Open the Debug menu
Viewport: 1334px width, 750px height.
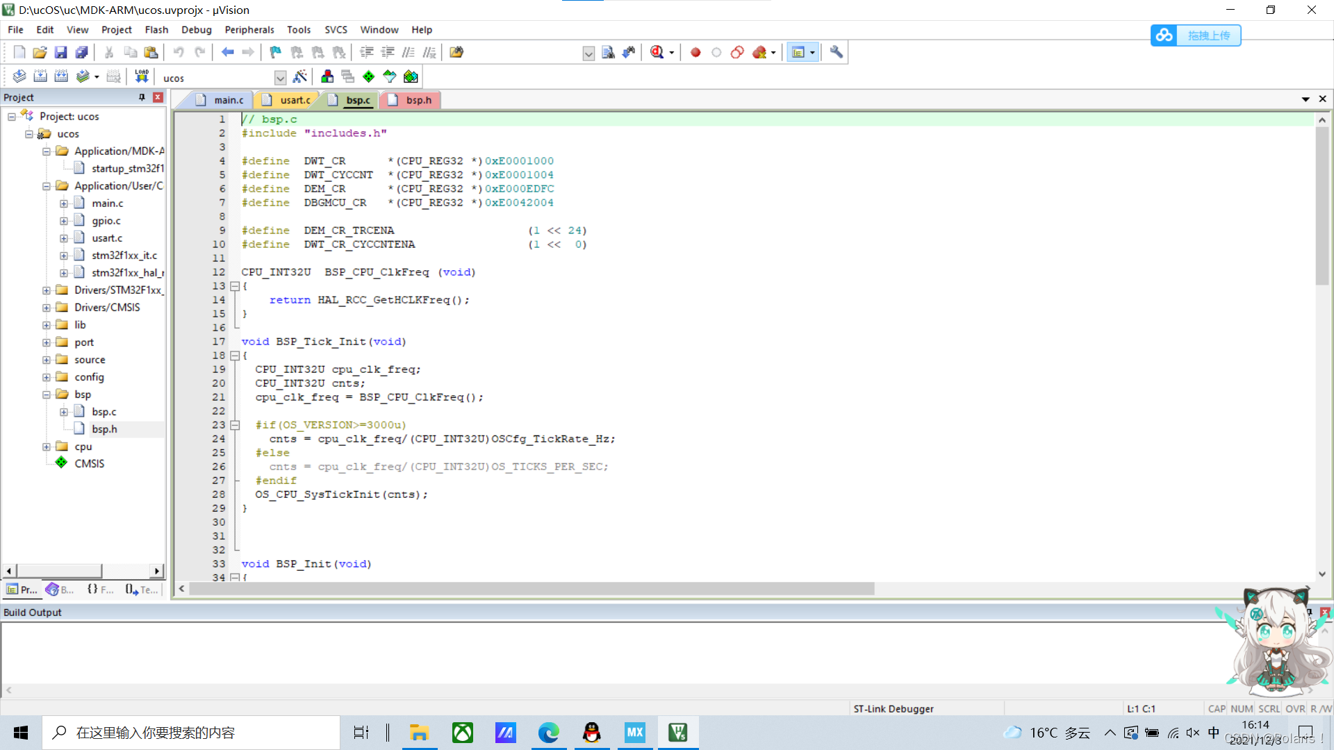[197, 30]
